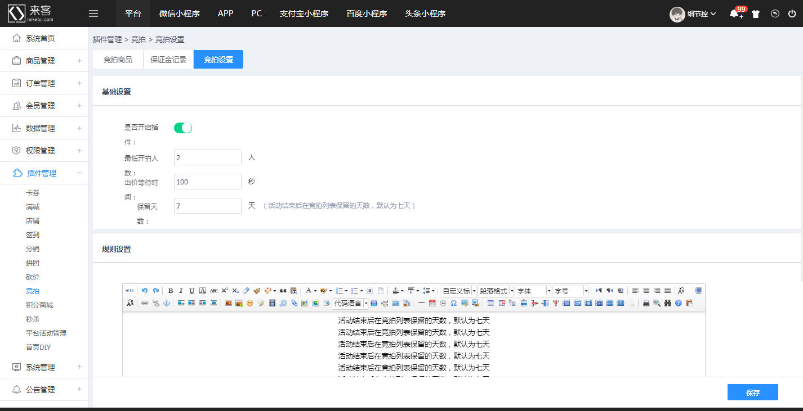Print editor content

pos(646,303)
